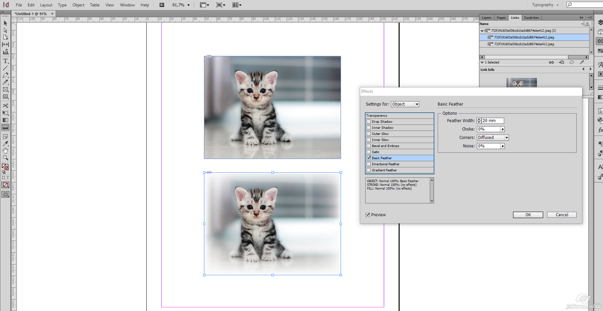Open the Arrange Documents dropdown
Viewport: 603px width, 311px height.
pos(237,5)
